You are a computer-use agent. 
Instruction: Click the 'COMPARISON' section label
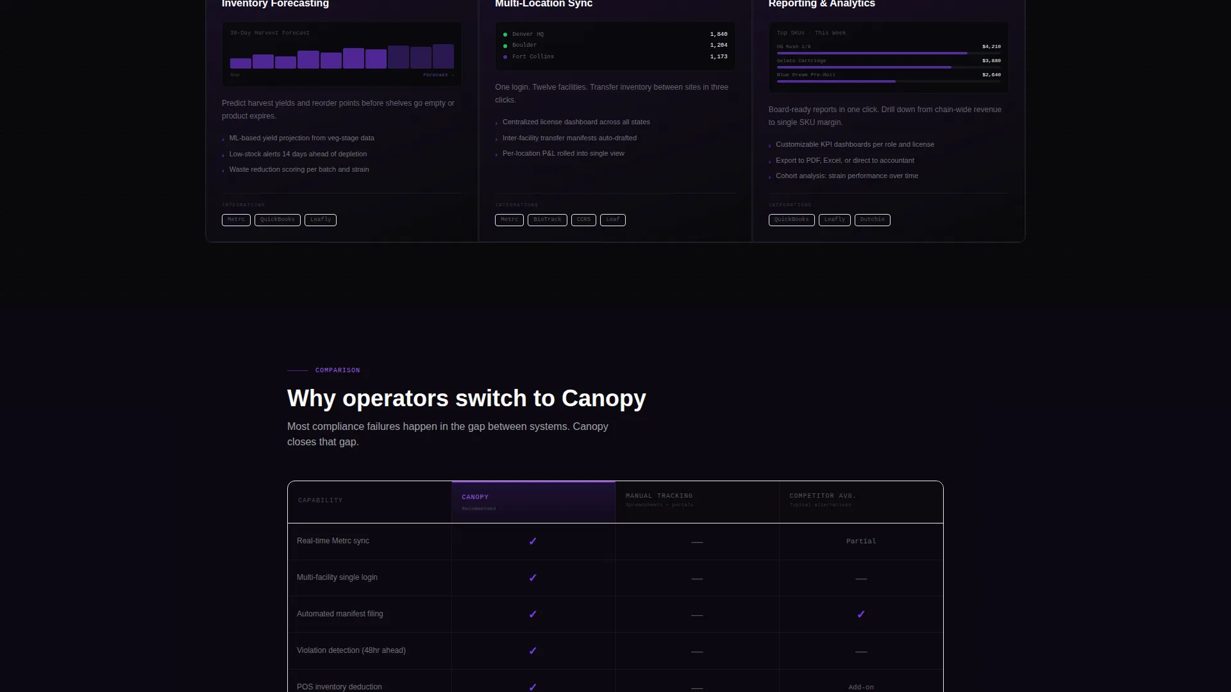click(x=337, y=370)
